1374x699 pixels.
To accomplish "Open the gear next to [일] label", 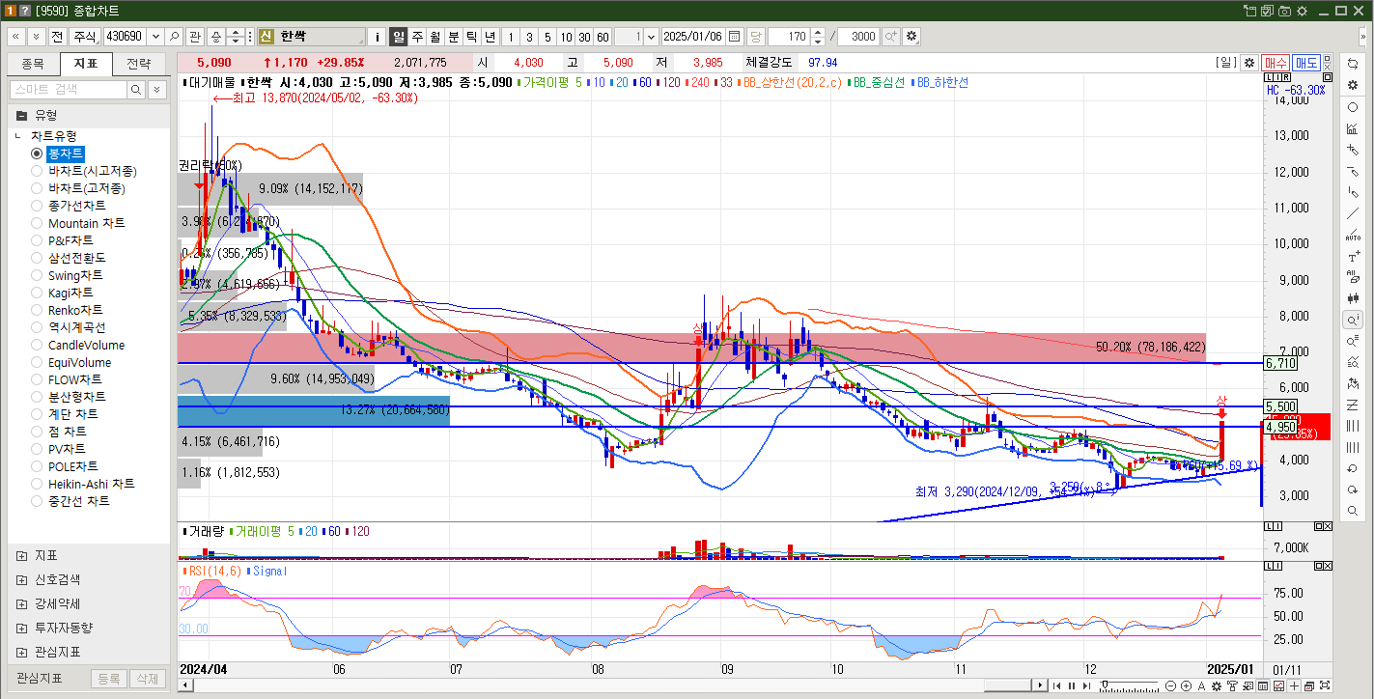I will (1248, 62).
